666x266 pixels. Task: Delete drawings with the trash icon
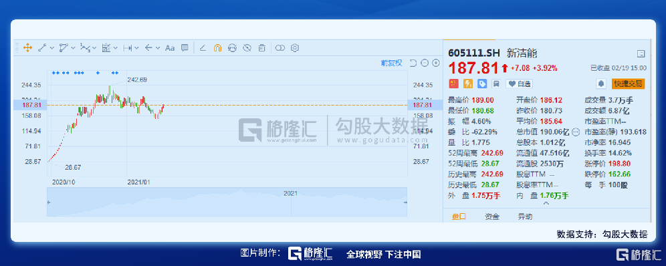262,48
